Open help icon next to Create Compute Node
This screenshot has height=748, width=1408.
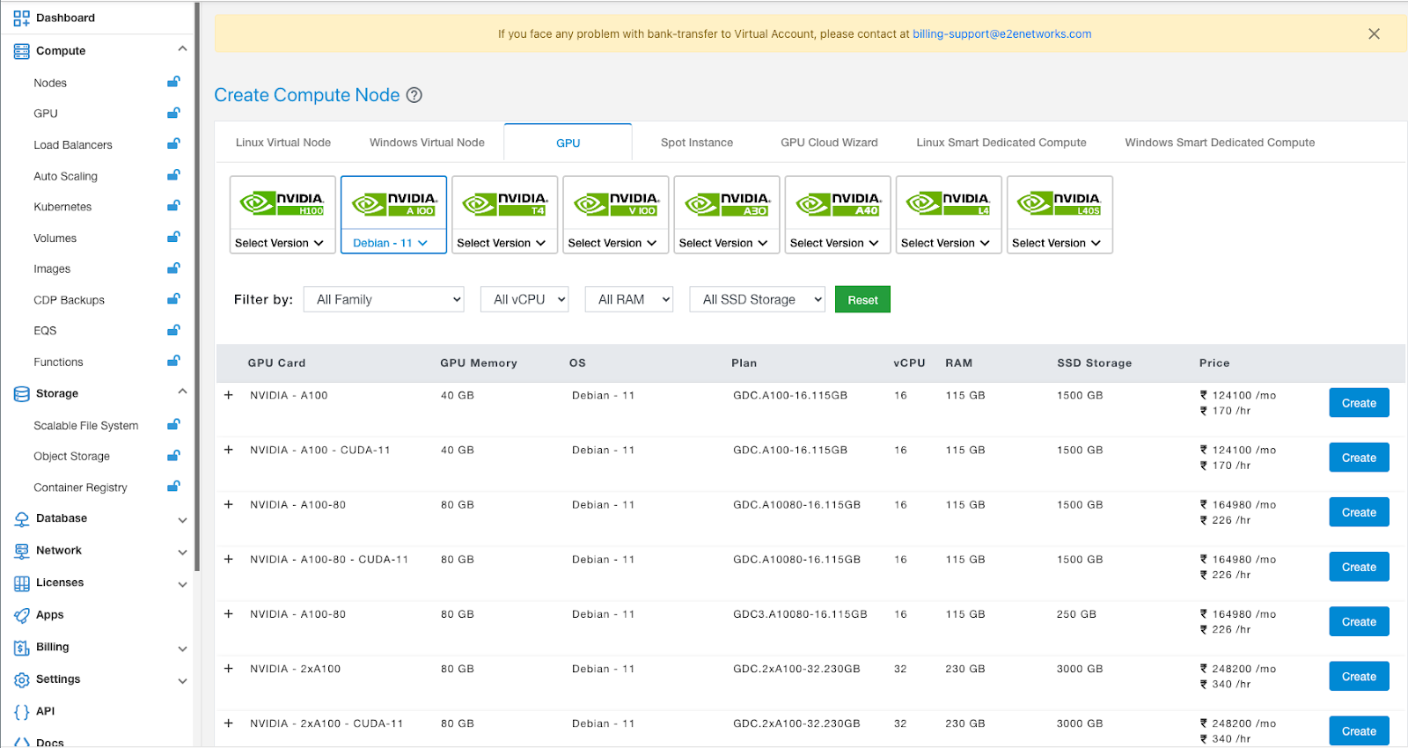(414, 95)
